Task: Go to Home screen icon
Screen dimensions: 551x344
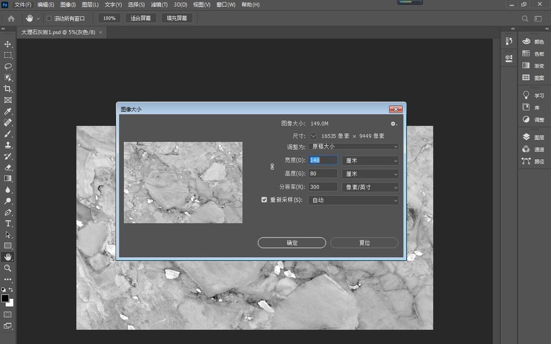Action: click(x=11, y=18)
